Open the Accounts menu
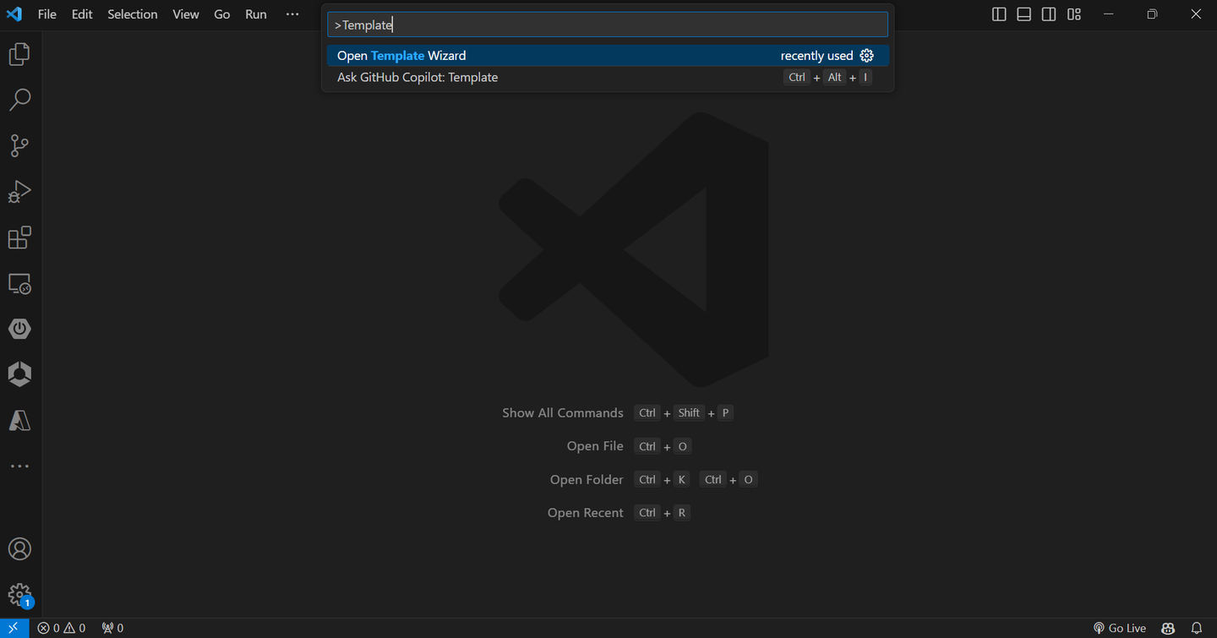The height and width of the screenshot is (638, 1217). 19,549
